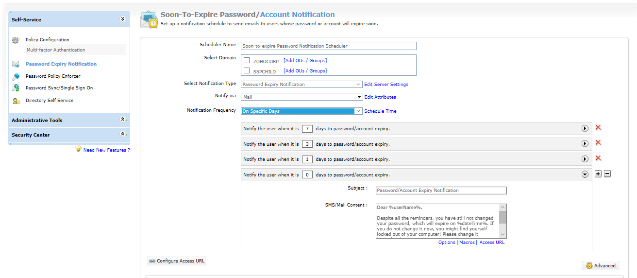The width and height of the screenshot is (637, 278).
Task: Click the Configure Access URL button
Action: [x=176, y=261]
